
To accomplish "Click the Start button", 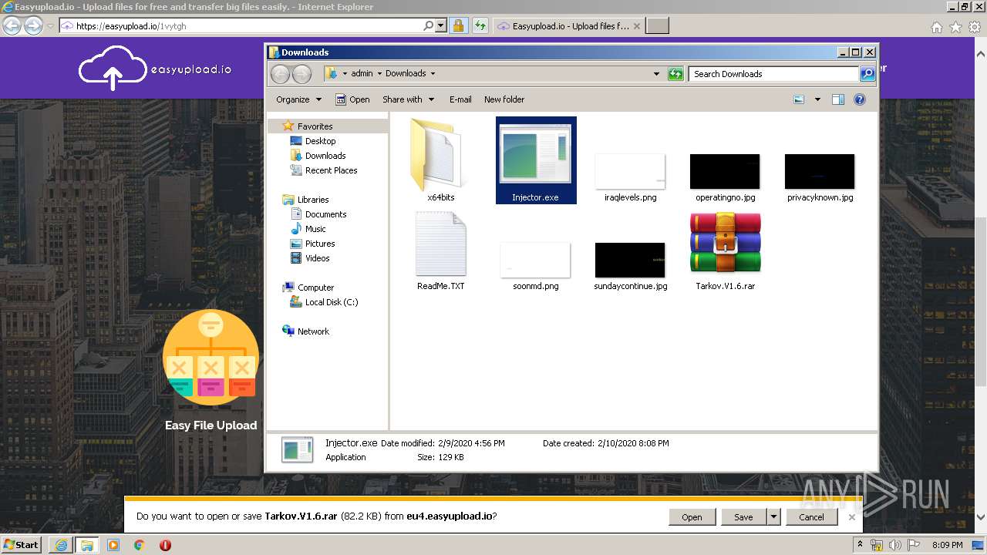I will coord(22,544).
